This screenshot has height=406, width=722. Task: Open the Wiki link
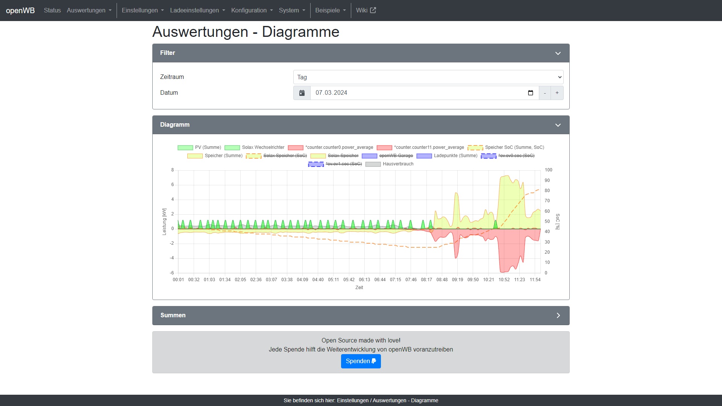(366, 10)
